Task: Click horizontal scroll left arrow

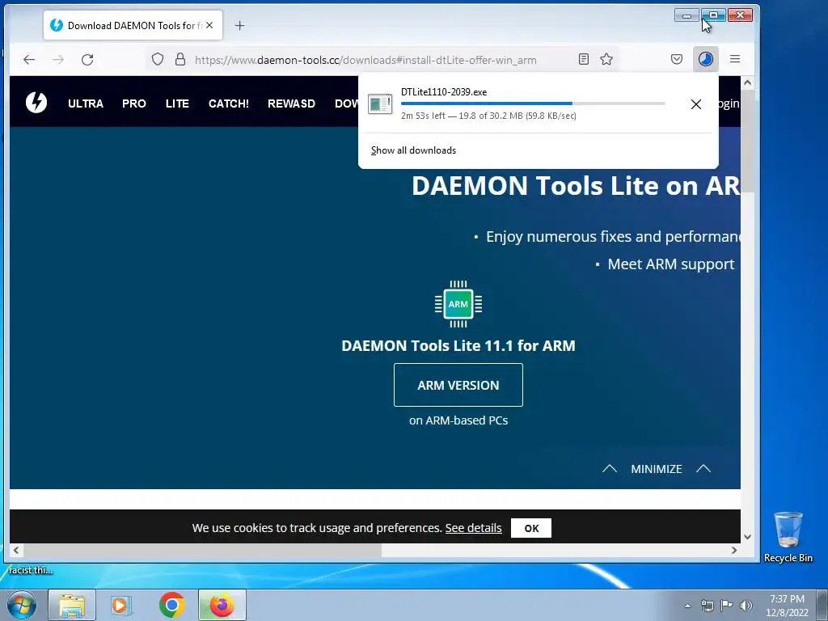Action: pos(16,550)
